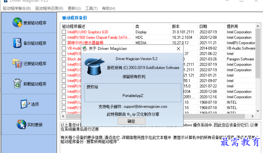Click the vertical scrollbar thumb of driver list

click(258, 53)
